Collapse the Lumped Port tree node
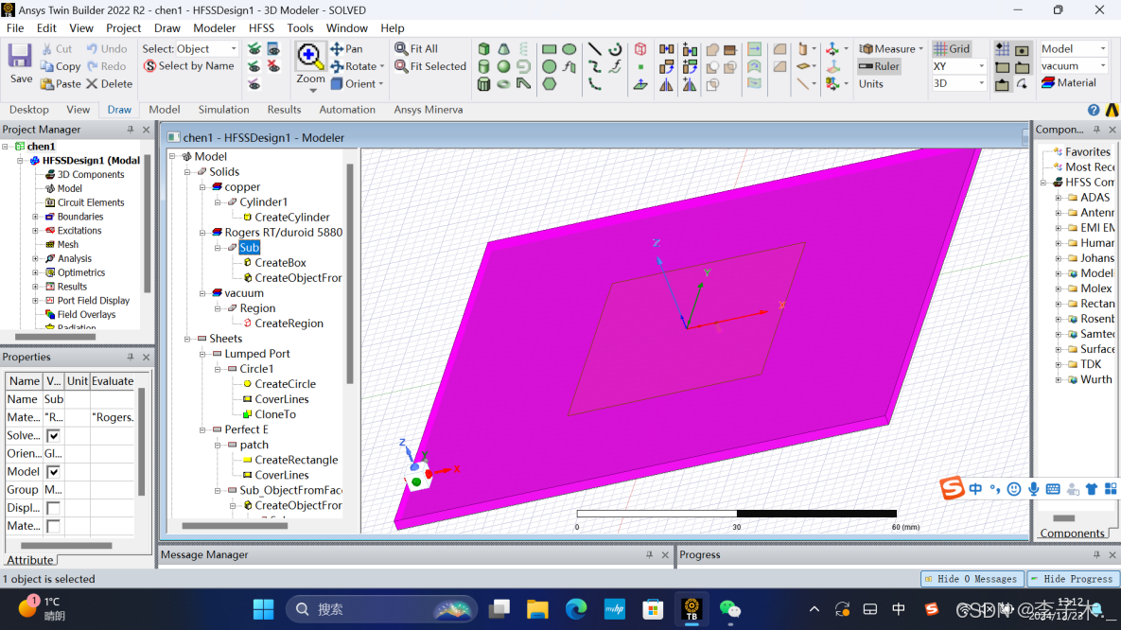Image resolution: width=1121 pixels, height=630 pixels. click(x=202, y=353)
